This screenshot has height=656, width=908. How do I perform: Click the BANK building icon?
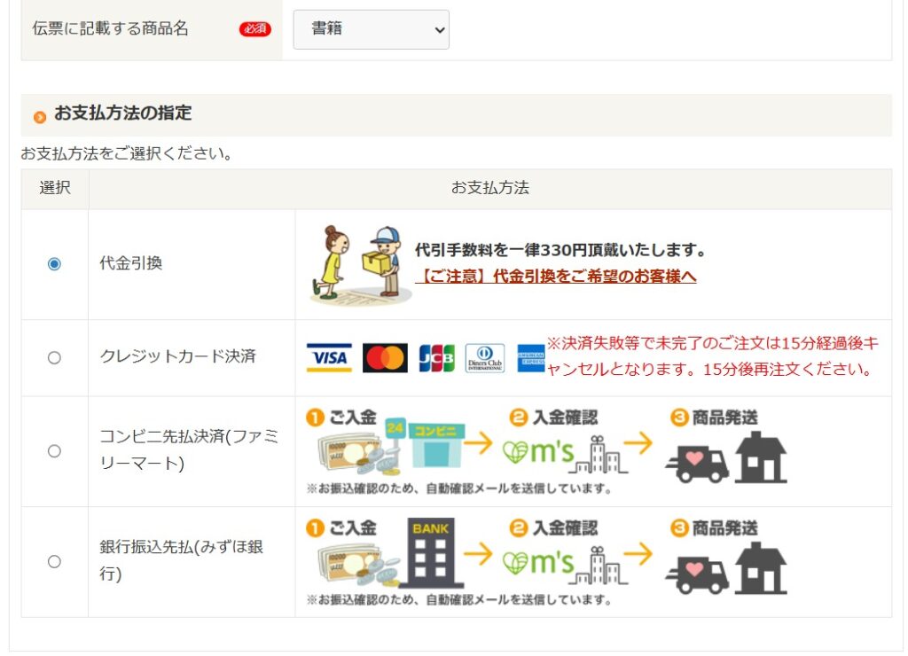[x=431, y=553]
